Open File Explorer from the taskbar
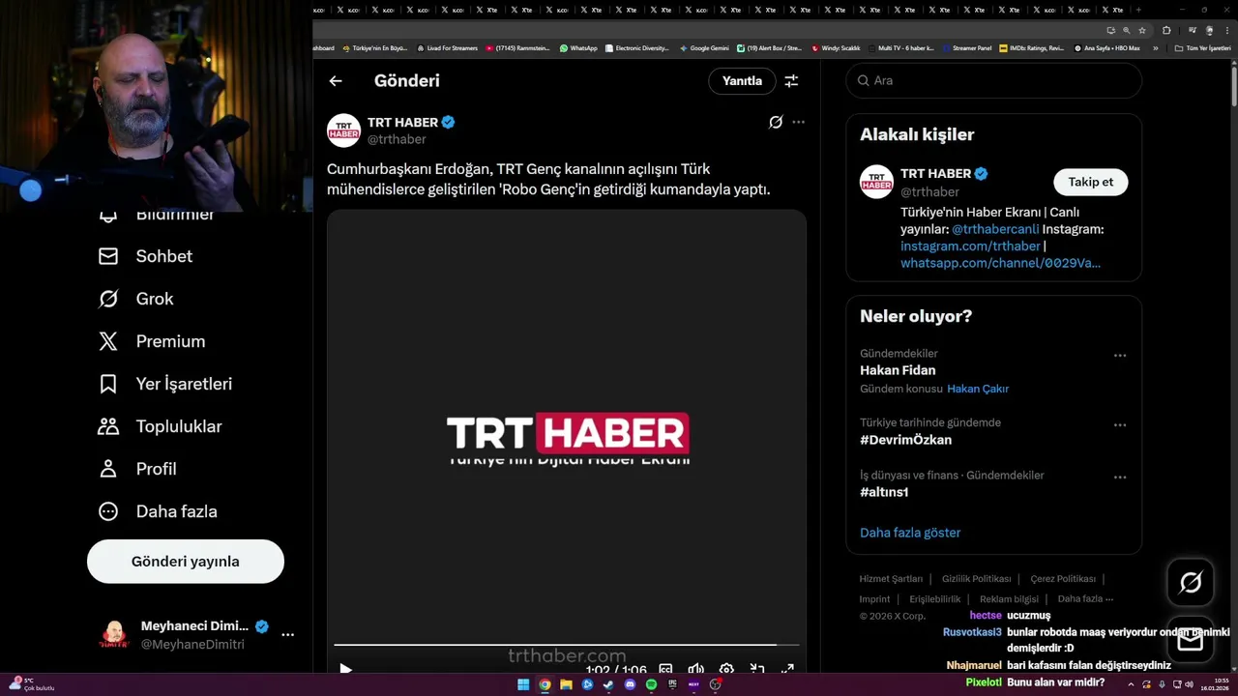The height and width of the screenshot is (696, 1238). [x=566, y=684]
